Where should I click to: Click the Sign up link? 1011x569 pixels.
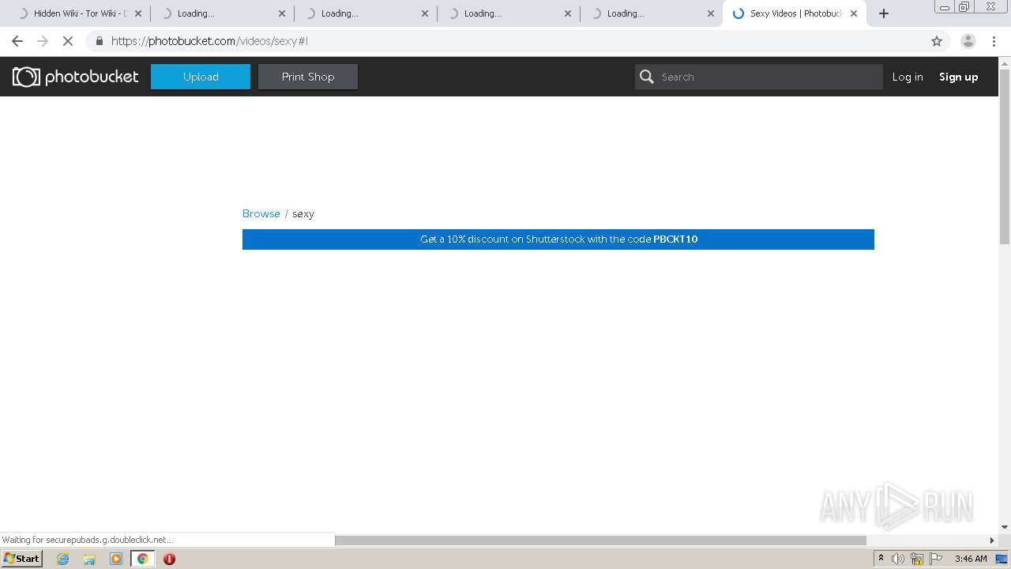[958, 77]
